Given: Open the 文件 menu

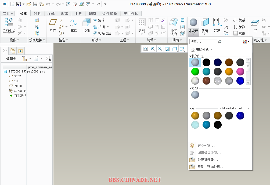Looking at the screenshot, I should pyautogui.click(x=8, y=13).
